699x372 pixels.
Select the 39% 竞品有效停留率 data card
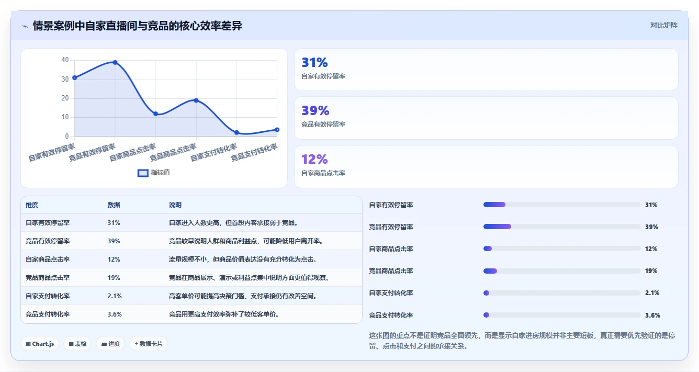tap(486, 118)
